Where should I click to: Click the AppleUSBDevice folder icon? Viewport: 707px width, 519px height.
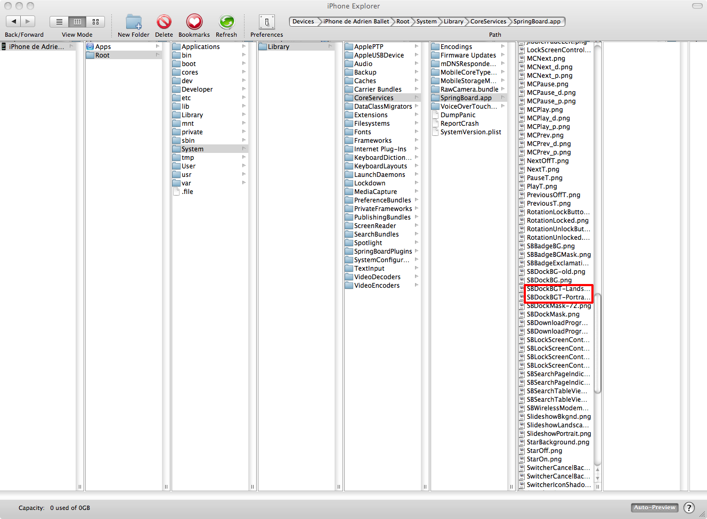(349, 55)
